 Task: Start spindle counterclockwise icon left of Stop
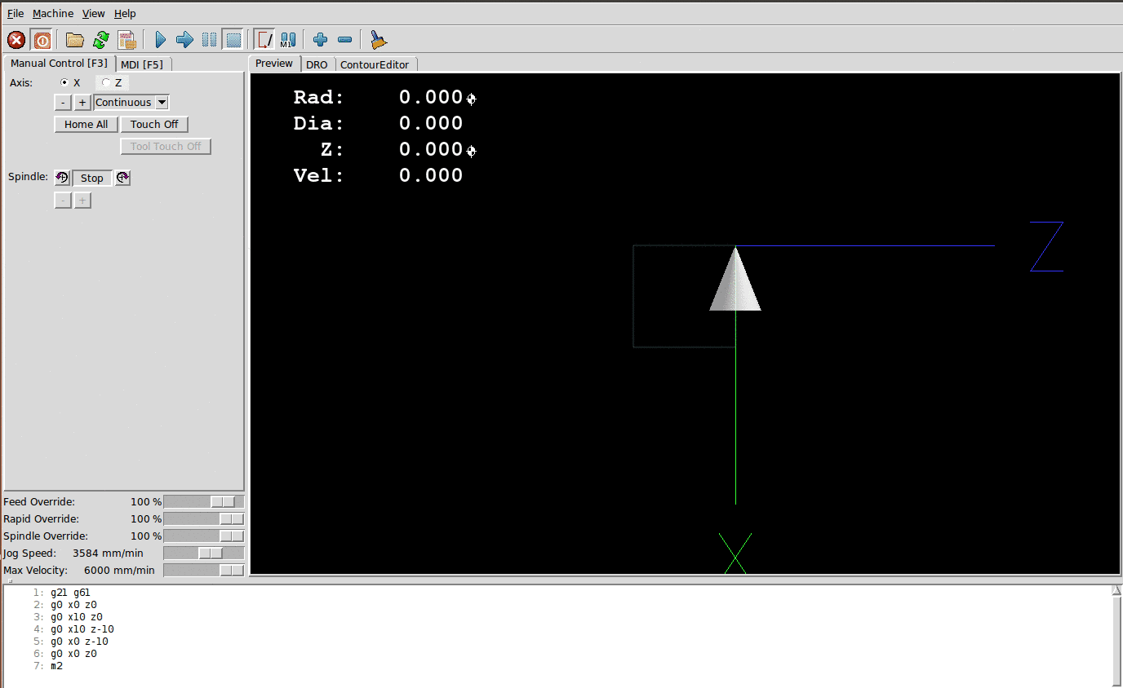[x=62, y=178]
